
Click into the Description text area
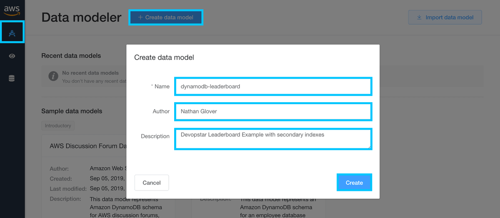pyautogui.click(x=273, y=139)
